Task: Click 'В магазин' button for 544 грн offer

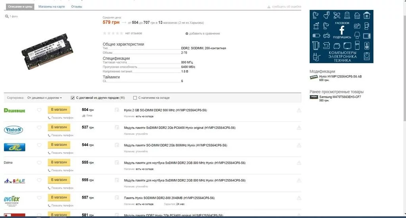Action: [x=59, y=145]
